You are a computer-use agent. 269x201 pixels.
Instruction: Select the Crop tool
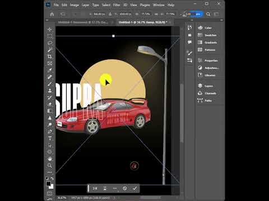(x=49, y=56)
